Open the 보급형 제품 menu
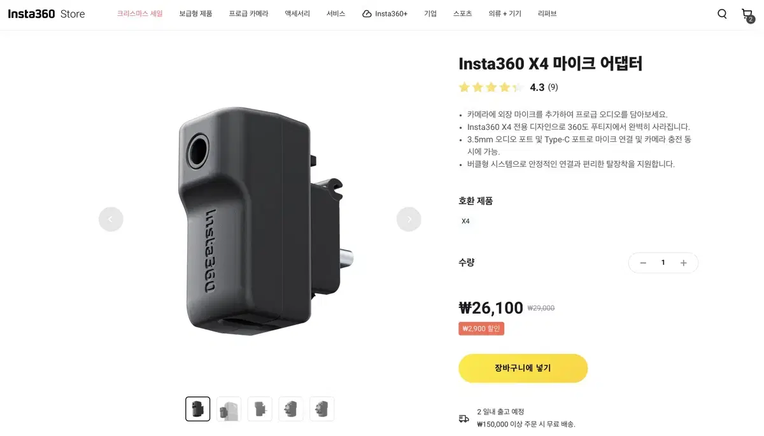 (x=195, y=14)
